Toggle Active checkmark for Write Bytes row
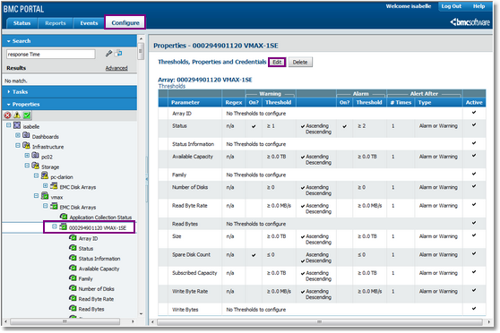Viewport: 500px width, 333px height. [474, 309]
